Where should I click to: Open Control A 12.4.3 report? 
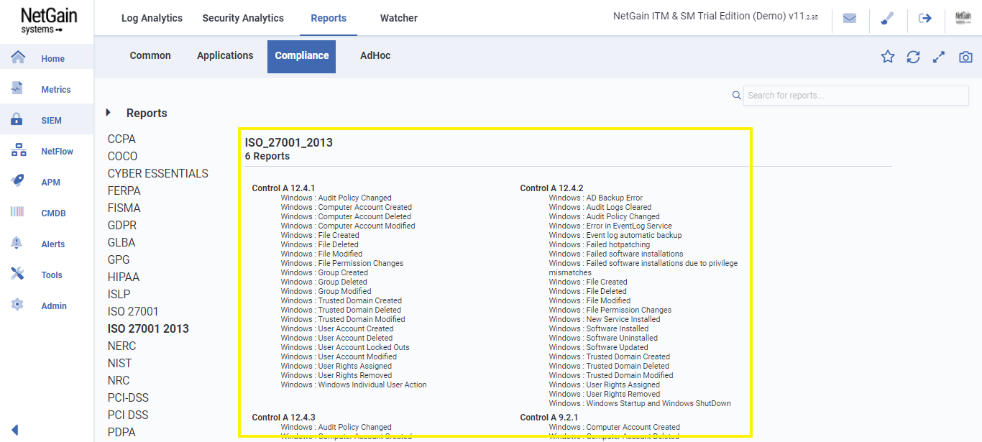point(283,418)
